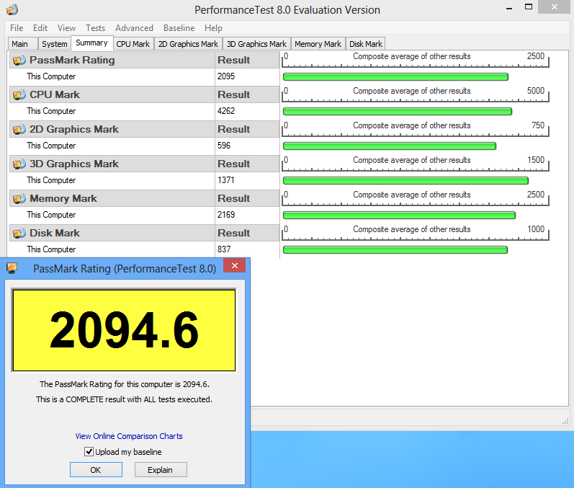Click the 1371 3D Graphics result value

(226, 180)
